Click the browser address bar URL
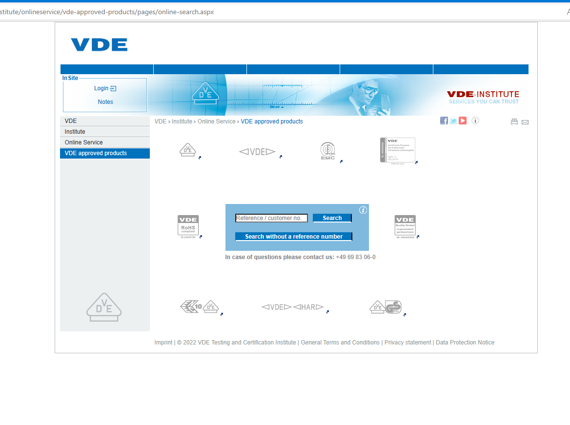 pyautogui.click(x=107, y=12)
